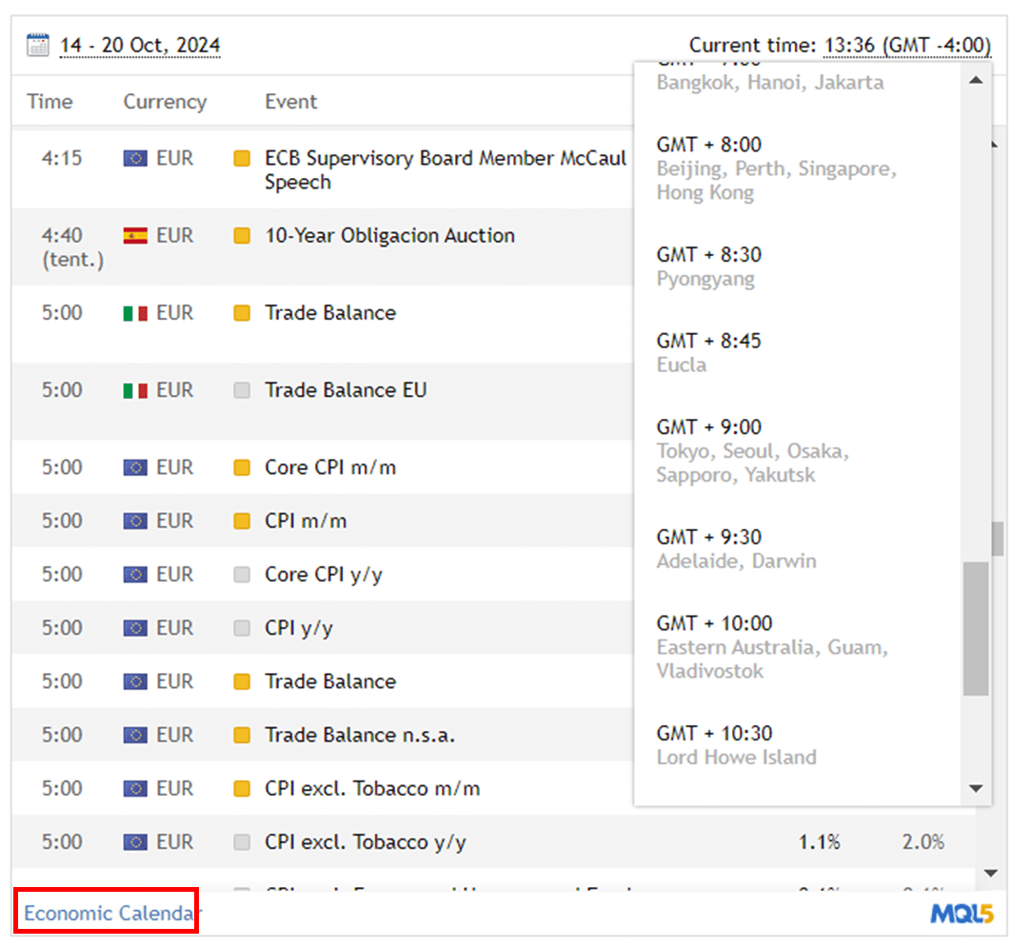Click the Currency column header
The height and width of the screenshot is (947, 1011).
pyautogui.click(x=165, y=101)
